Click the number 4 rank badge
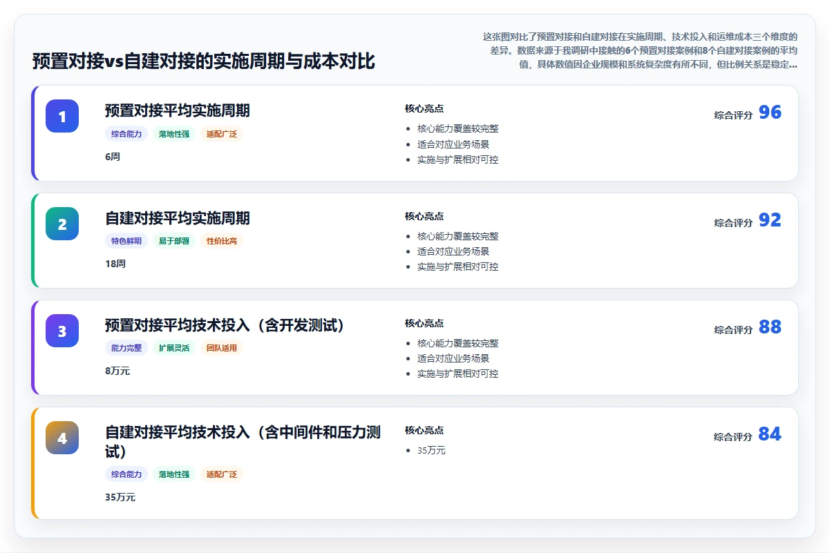Image resolution: width=830 pixels, height=553 pixels. [62, 438]
